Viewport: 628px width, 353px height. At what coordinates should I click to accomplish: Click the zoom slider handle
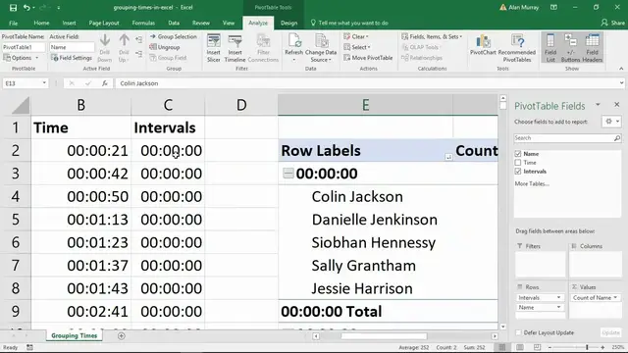(x=587, y=347)
